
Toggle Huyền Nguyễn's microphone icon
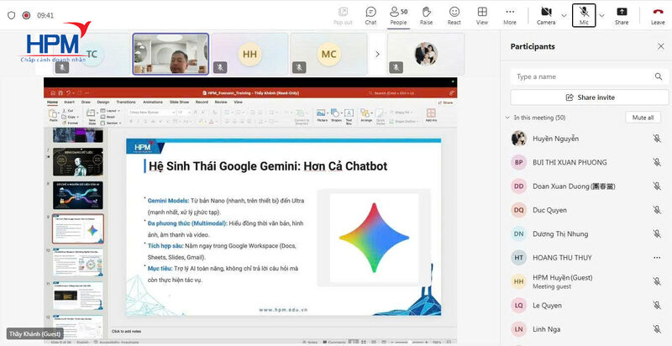tap(657, 139)
